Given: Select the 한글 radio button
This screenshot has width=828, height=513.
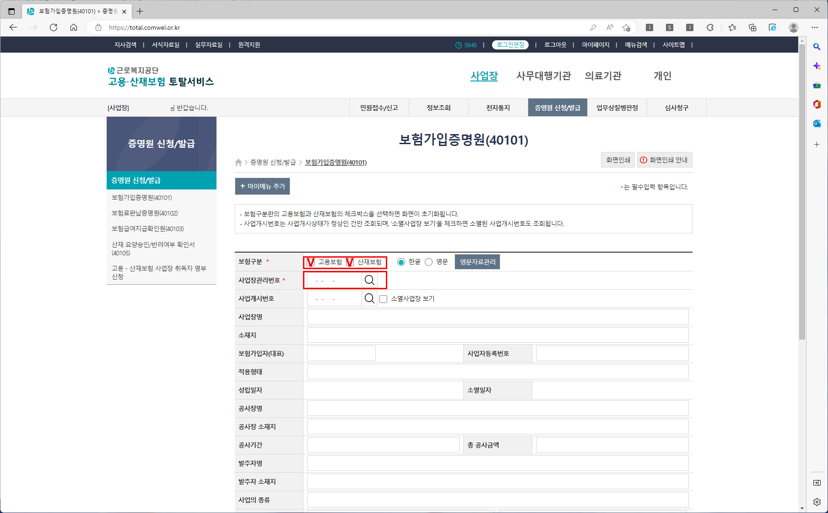Looking at the screenshot, I should point(401,262).
